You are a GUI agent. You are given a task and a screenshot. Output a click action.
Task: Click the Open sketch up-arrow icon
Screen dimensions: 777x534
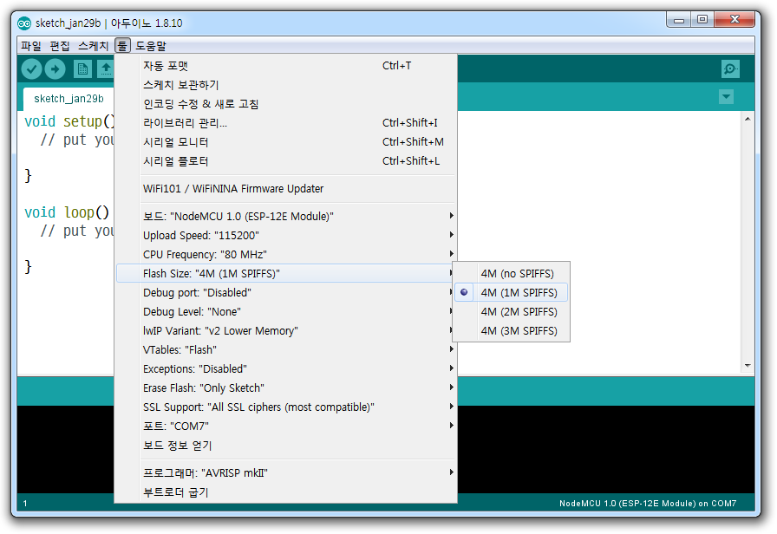106,68
